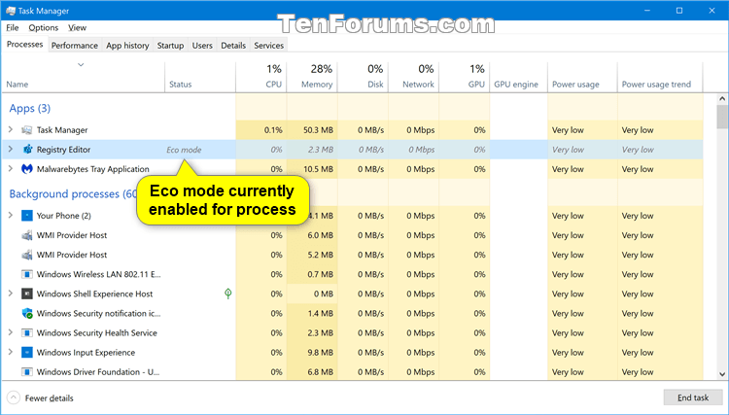Expand the Windows Input Experience row
Image resolution: width=729 pixels, height=415 pixels.
tap(11, 352)
